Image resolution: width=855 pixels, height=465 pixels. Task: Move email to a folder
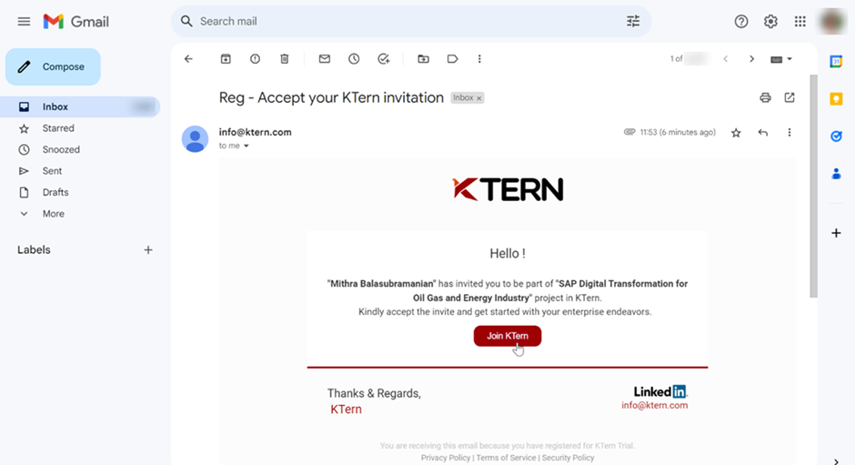[423, 59]
